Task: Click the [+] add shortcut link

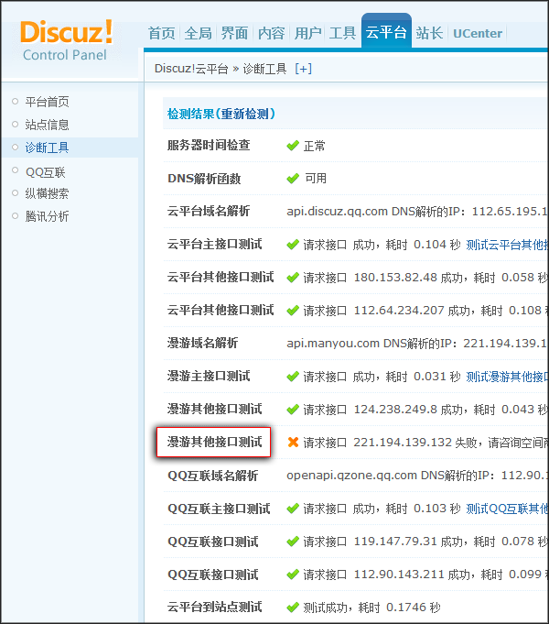Action: [303, 69]
